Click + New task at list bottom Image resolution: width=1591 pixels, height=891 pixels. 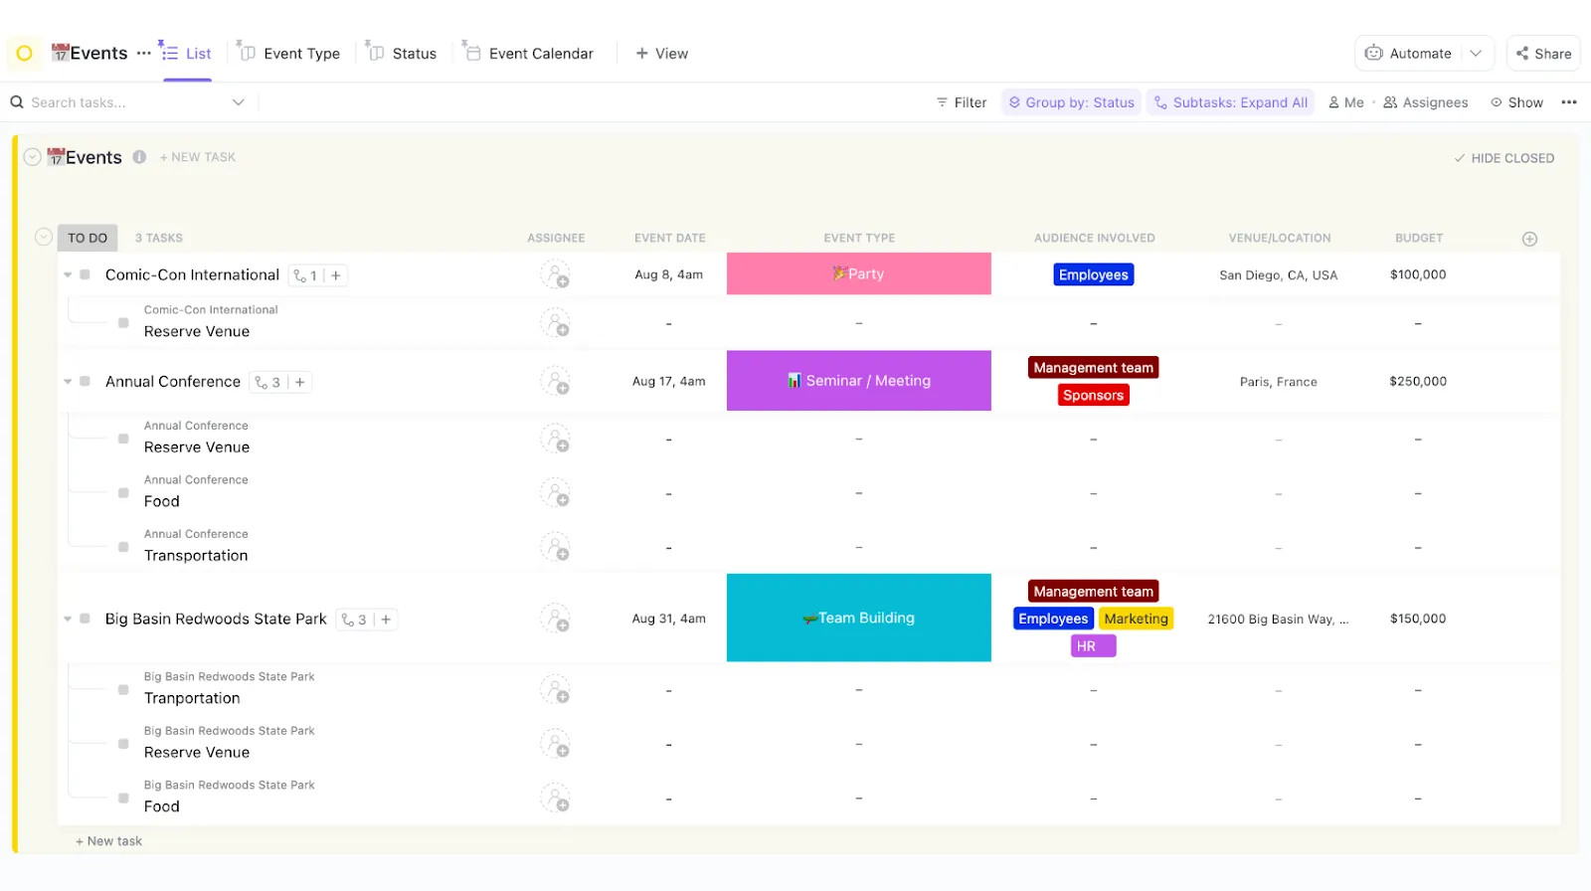(109, 841)
